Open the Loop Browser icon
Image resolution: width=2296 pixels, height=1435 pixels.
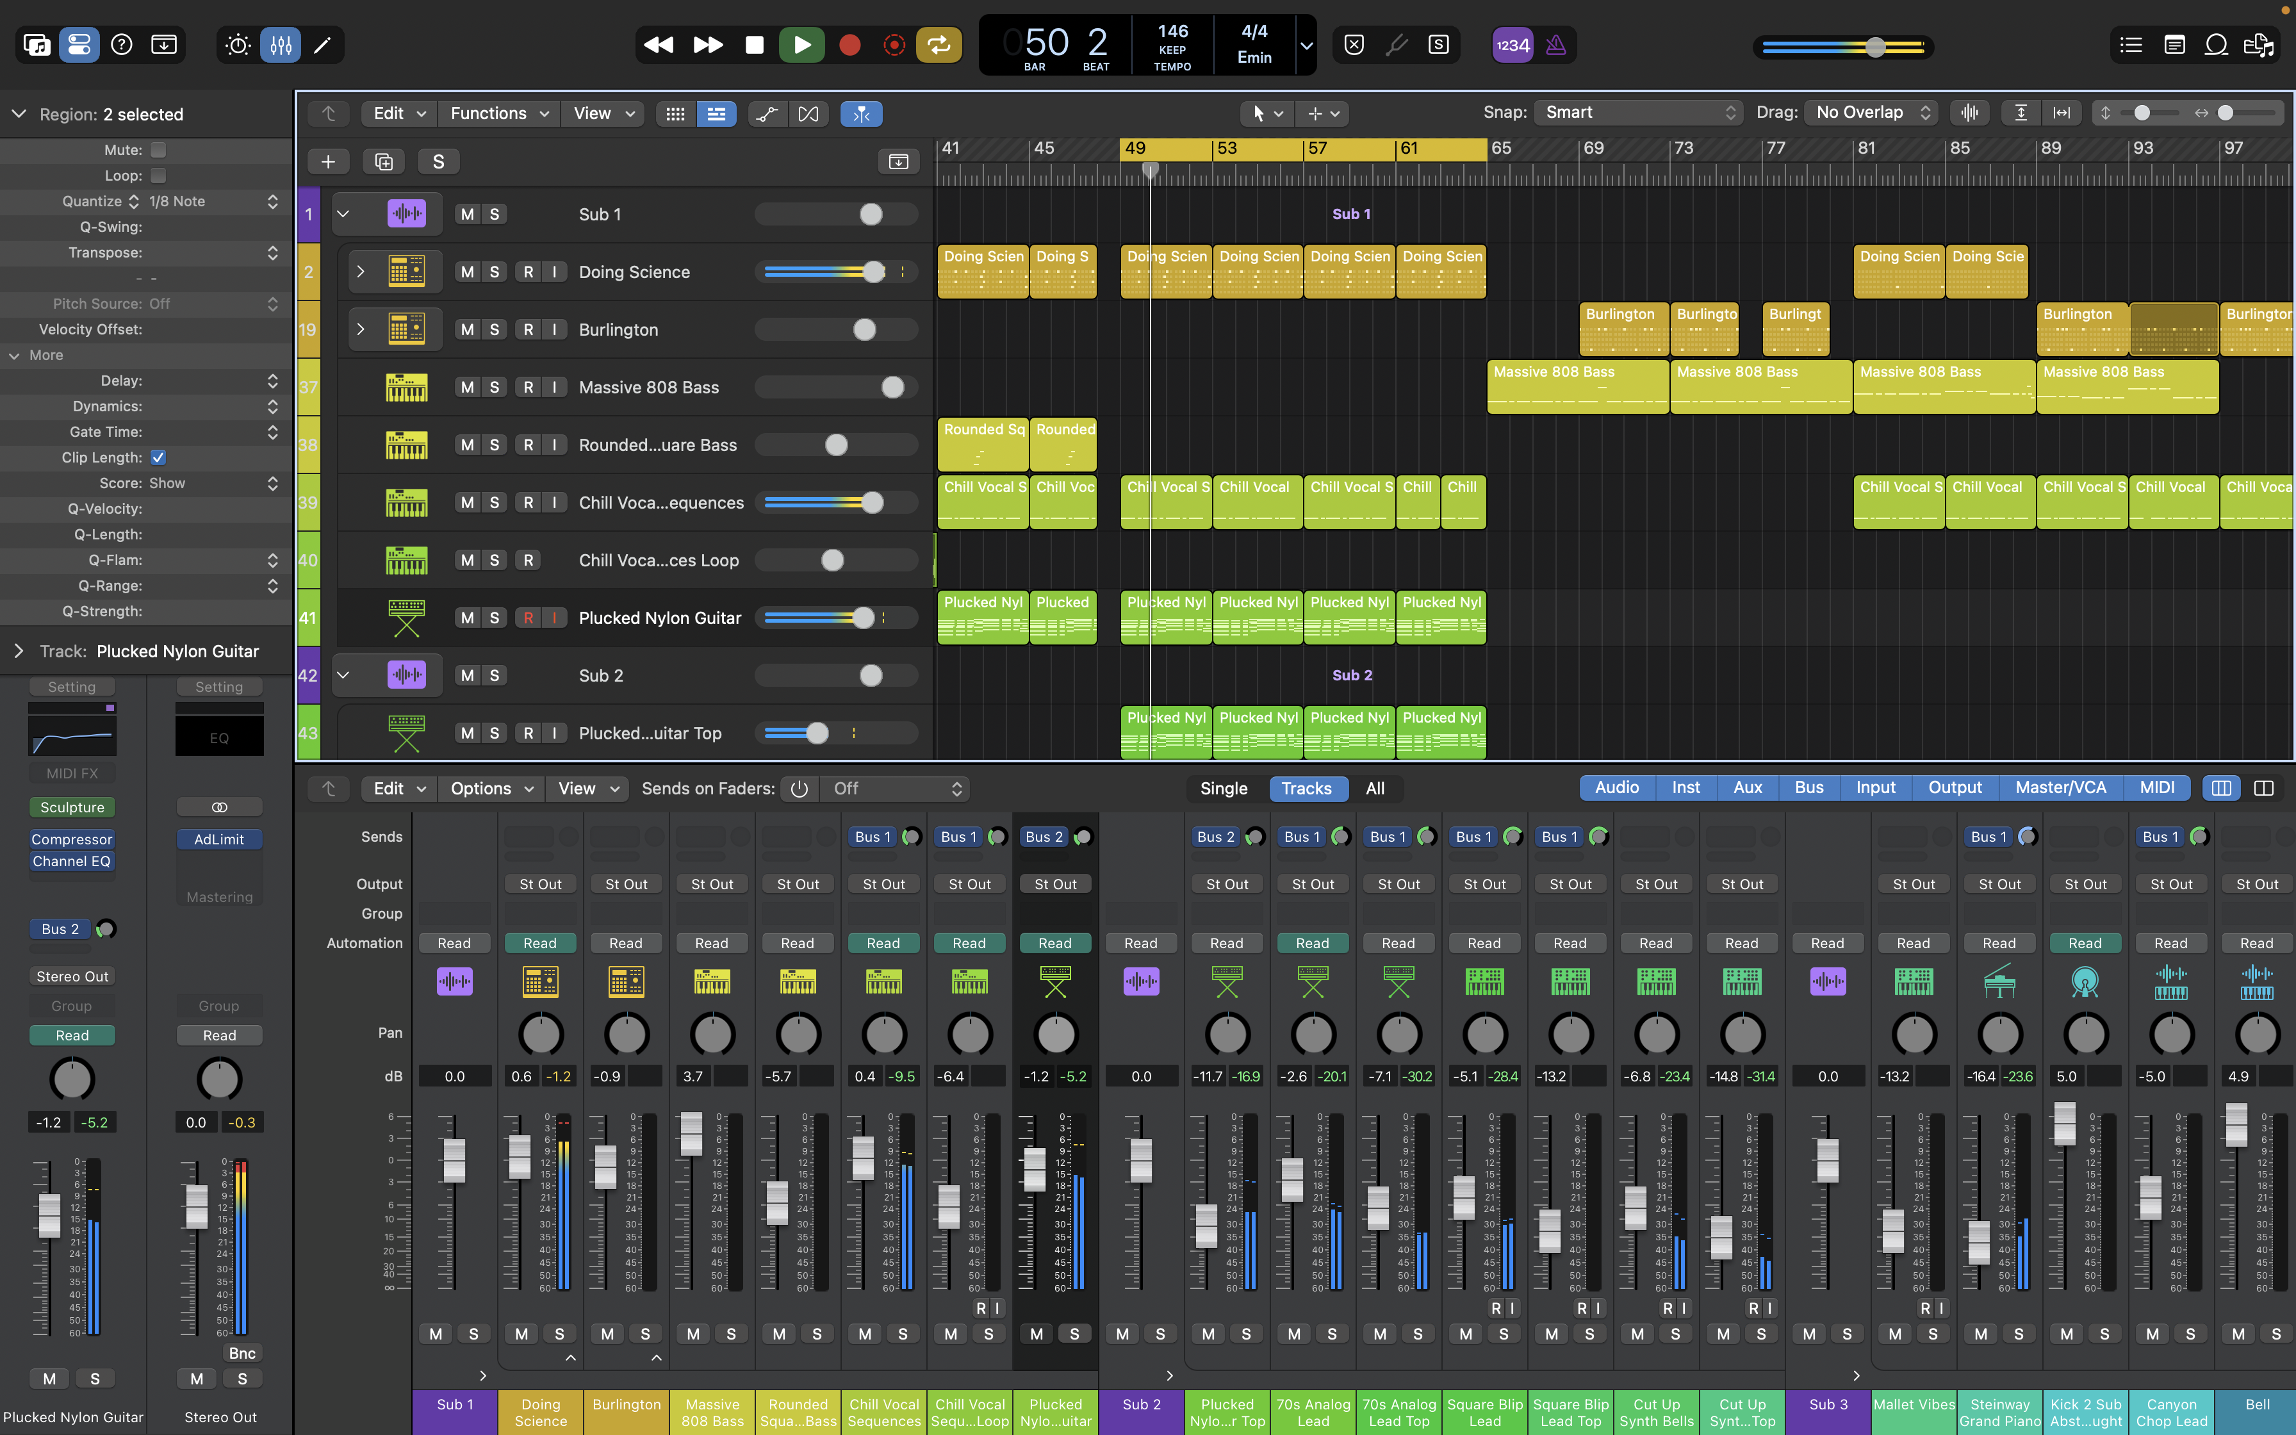coord(2215,45)
